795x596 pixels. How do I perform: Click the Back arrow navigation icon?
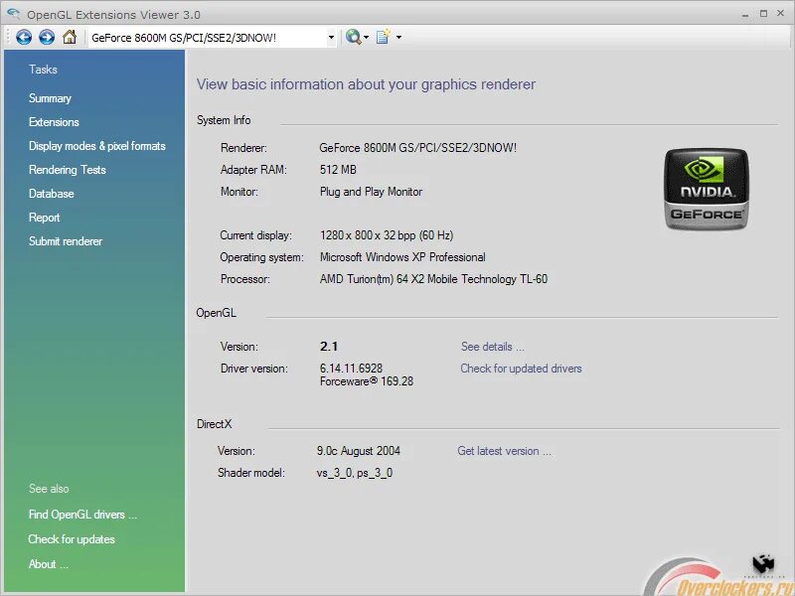[24, 37]
